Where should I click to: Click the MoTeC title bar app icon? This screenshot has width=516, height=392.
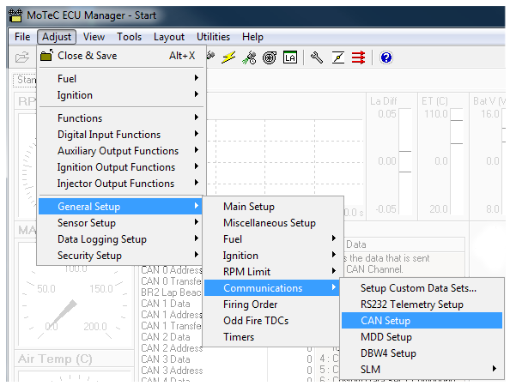(x=15, y=15)
